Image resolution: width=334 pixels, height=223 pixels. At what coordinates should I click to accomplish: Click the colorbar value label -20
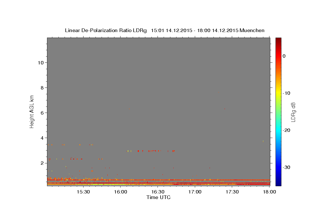click(286, 130)
